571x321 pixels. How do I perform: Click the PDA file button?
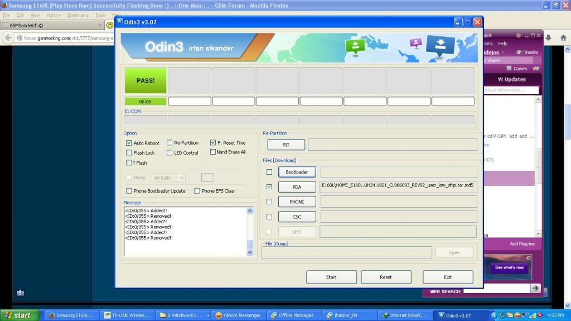297,187
